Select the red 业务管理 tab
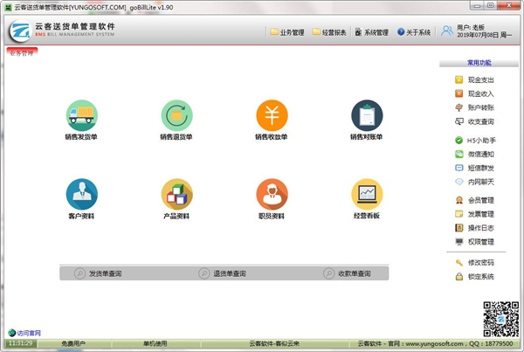The height and width of the screenshot is (352, 524). (x=22, y=52)
